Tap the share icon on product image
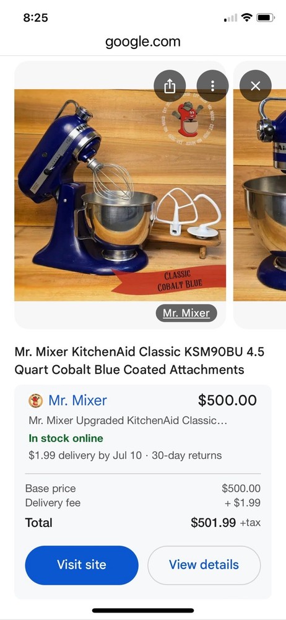Image resolution: width=286 pixels, height=620 pixels. (170, 86)
